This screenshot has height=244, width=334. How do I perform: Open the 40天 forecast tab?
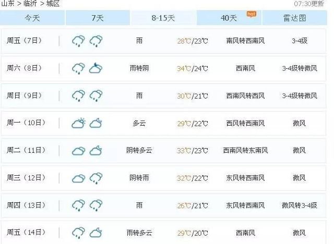pyautogui.click(x=229, y=18)
